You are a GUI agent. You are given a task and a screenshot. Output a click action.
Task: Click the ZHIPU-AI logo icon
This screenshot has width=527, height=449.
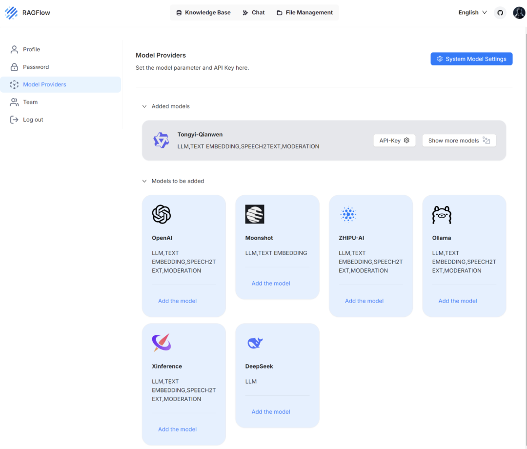pyautogui.click(x=348, y=214)
